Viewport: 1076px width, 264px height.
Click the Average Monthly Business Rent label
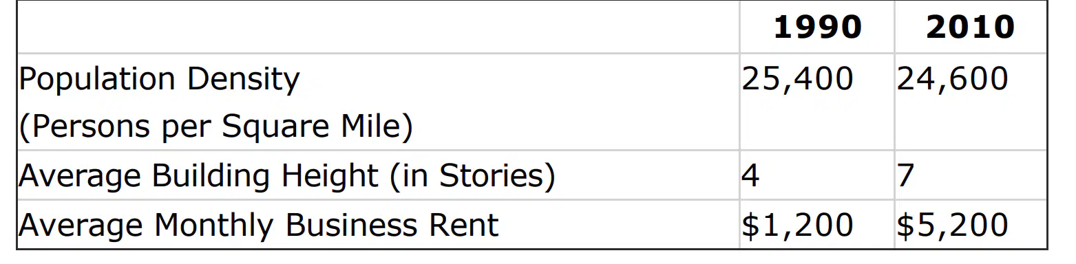(259, 225)
